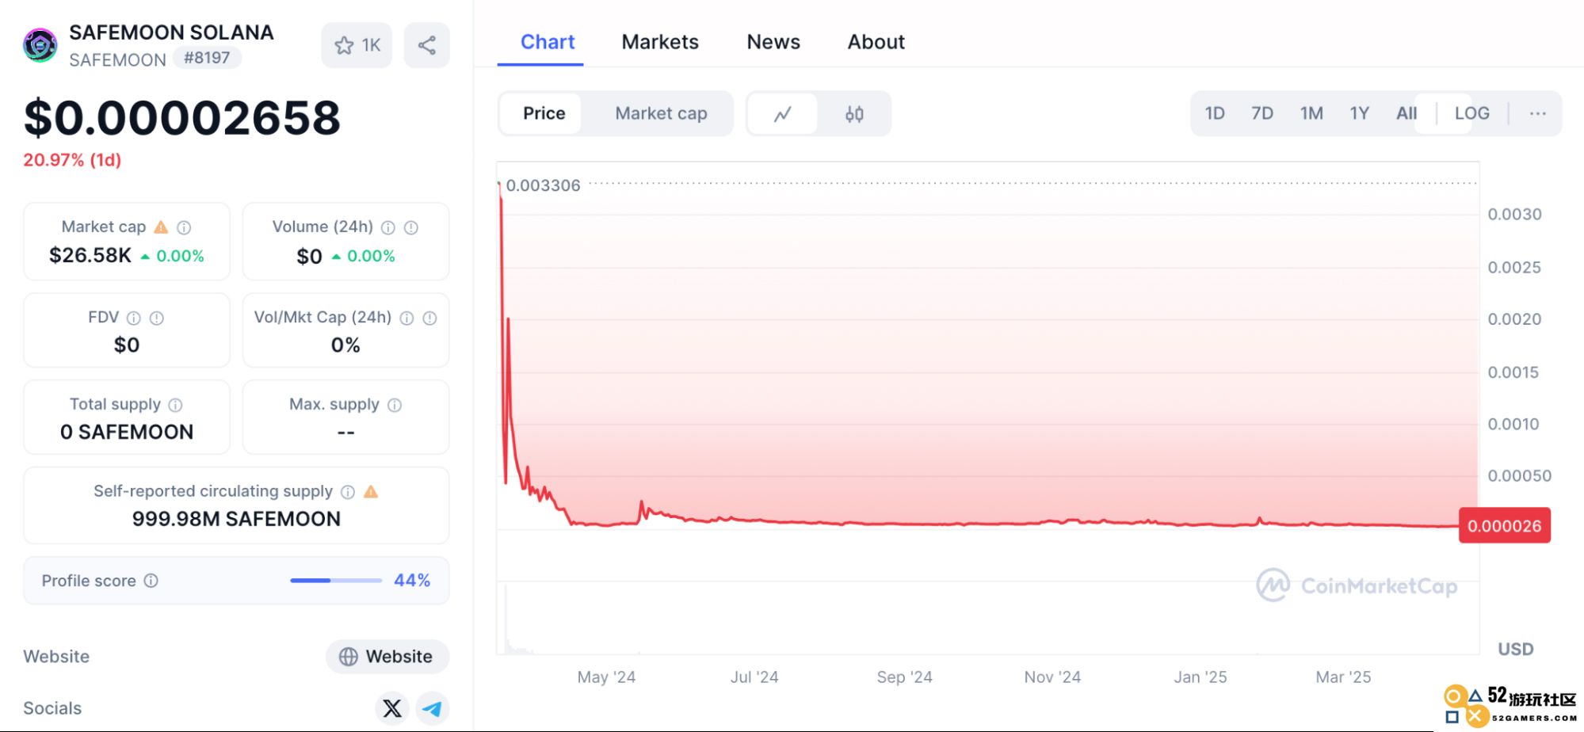Screen dimensions: 1584x732
Task: Open the News tab
Action: tap(773, 42)
